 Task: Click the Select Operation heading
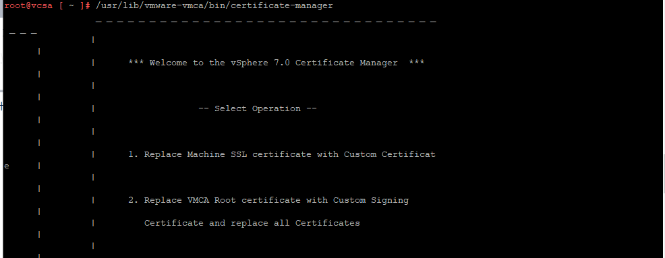258,108
